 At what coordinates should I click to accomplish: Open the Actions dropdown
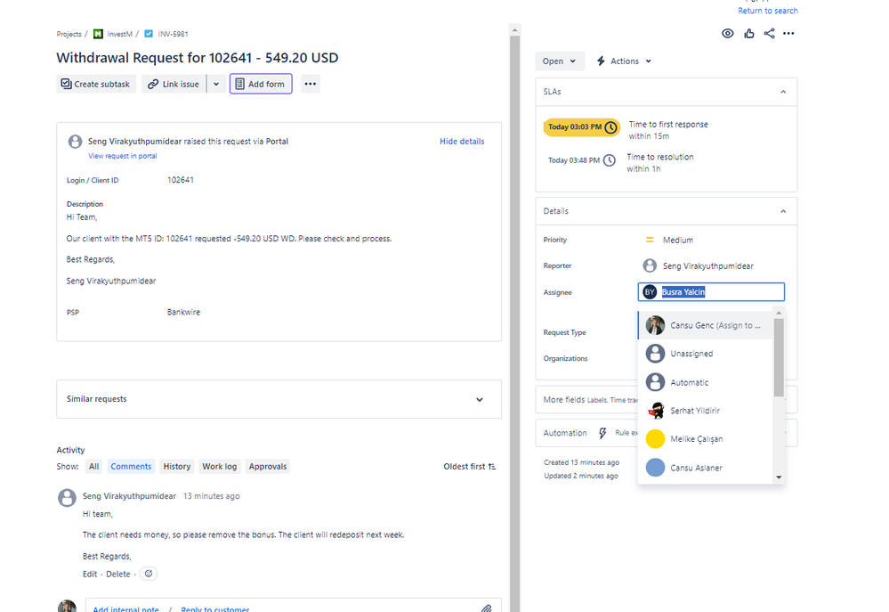(x=624, y=61)
